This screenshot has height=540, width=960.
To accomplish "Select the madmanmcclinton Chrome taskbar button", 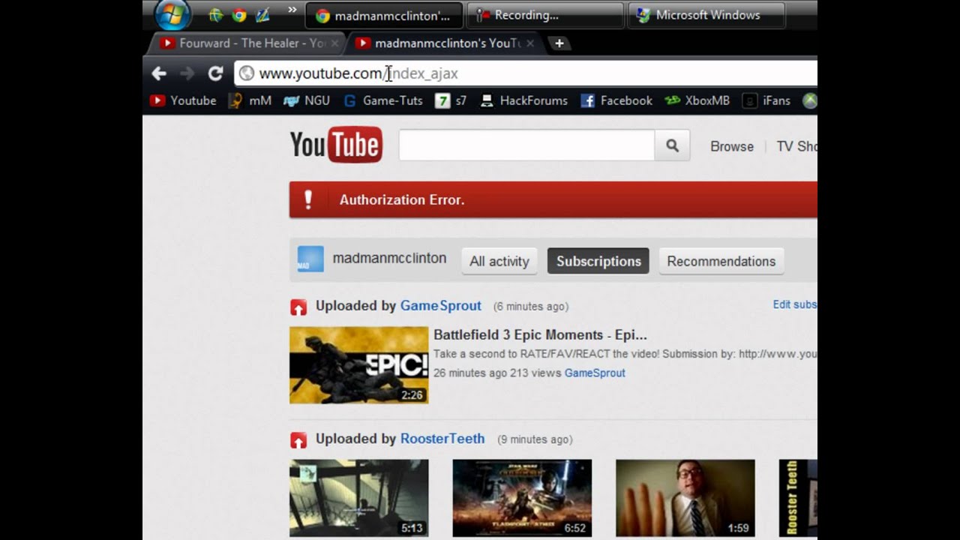I will pos(383,16).
